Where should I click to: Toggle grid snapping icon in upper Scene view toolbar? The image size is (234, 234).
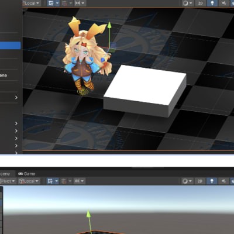(65, 3)
